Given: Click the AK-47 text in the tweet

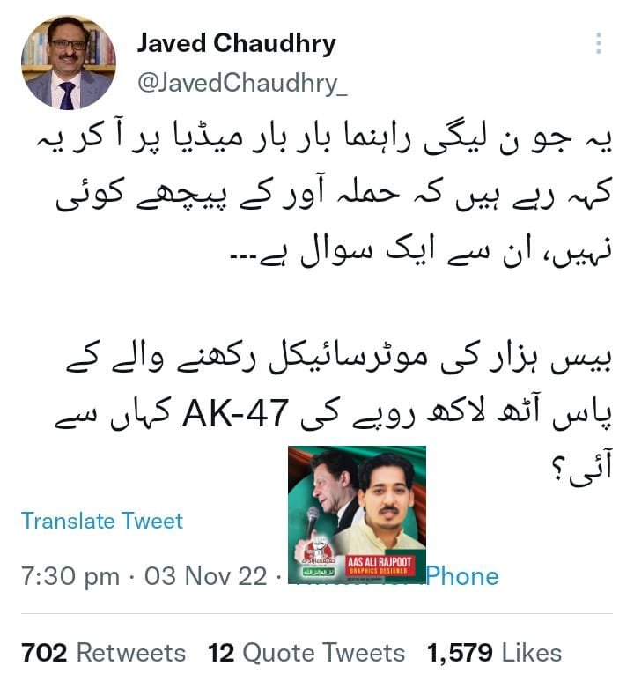Looking at the screenshot, I should pyautogui.click(x=235, y=413).
